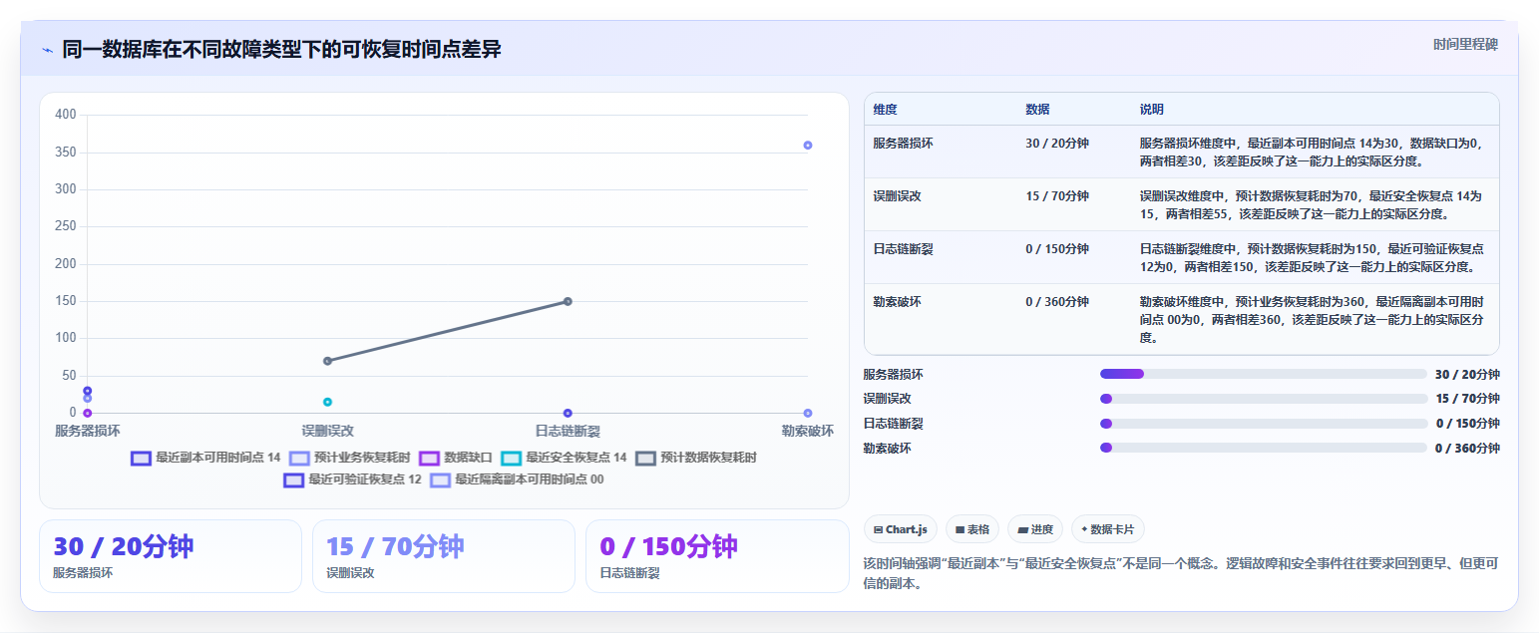Click the 误删误改 progress bar
The height and width of the screenshot is (633, 1539).
(x=1263, y=399)
